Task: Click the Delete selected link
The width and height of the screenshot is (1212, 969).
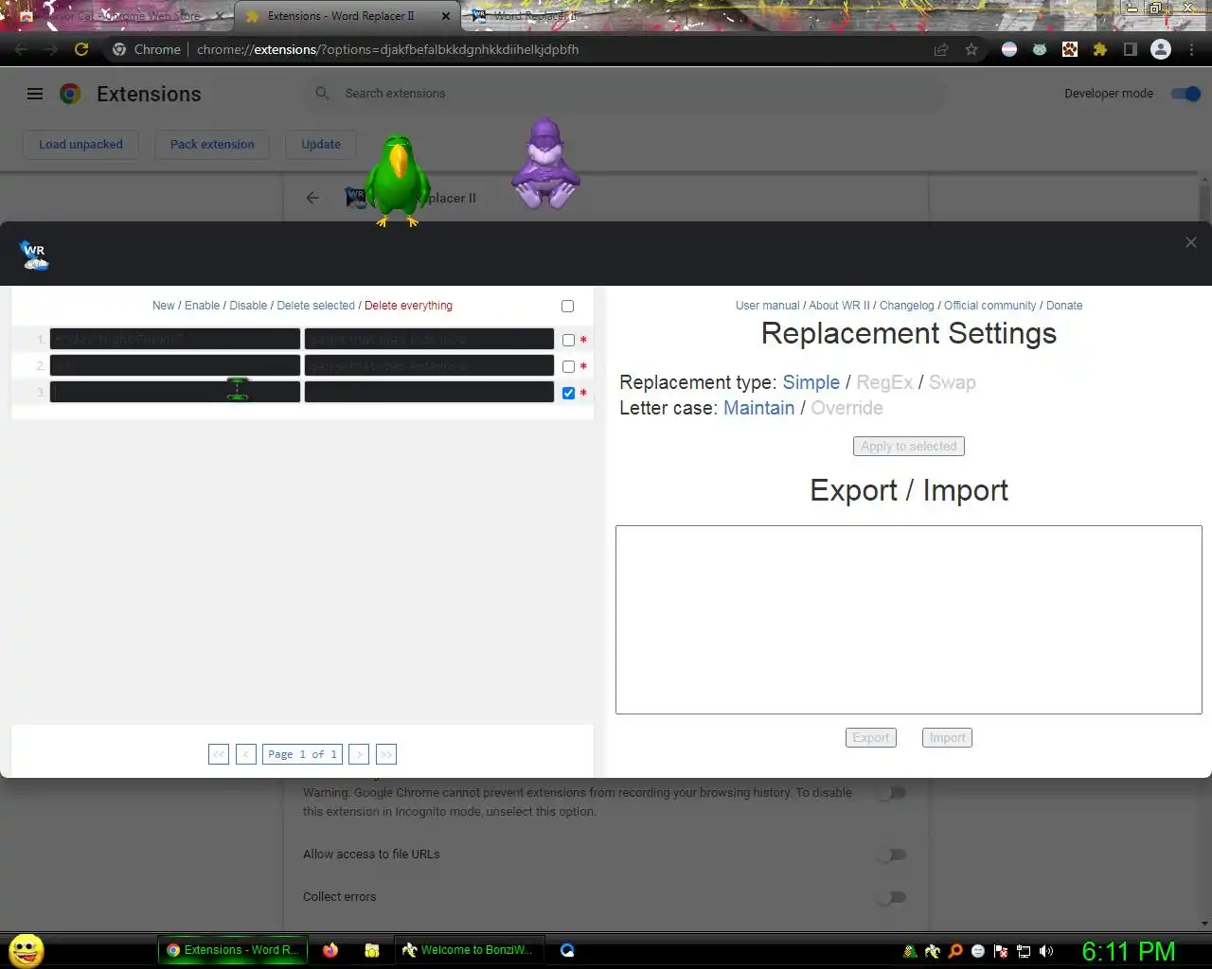Action: click(x=315, y=306)
